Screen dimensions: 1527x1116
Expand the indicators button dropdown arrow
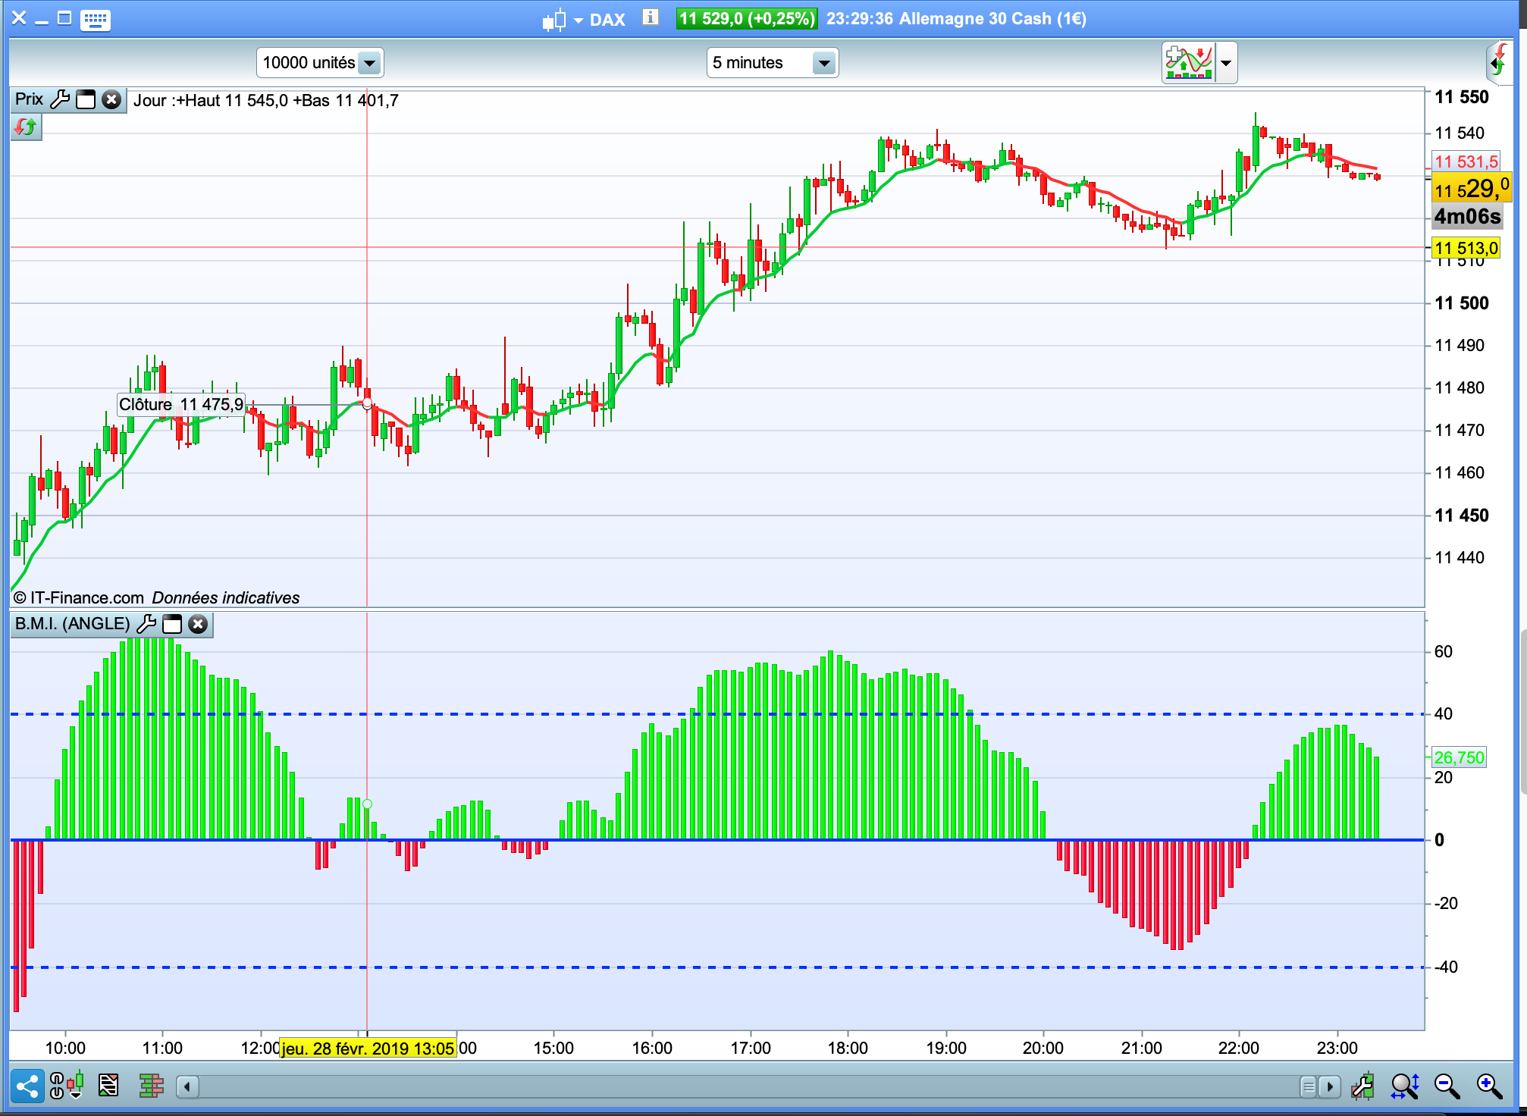(1226, 63)
